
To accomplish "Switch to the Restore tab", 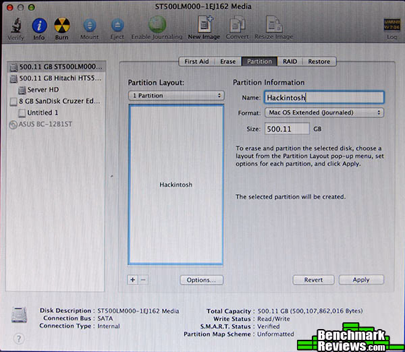I will [x=319, y=61].
